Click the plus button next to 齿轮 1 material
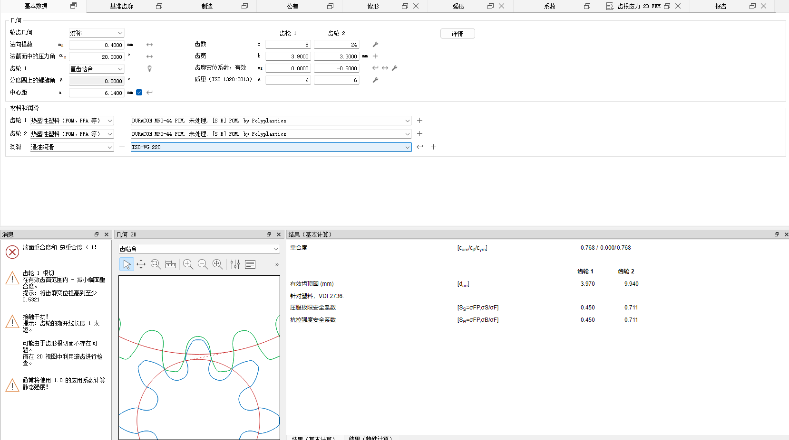Image resolution: width=789 pixels, height=440 pixels. [419, 121]
